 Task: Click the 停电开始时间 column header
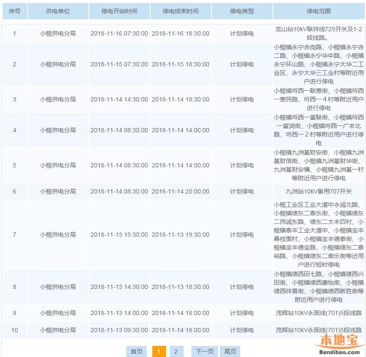tap(119, 11)
